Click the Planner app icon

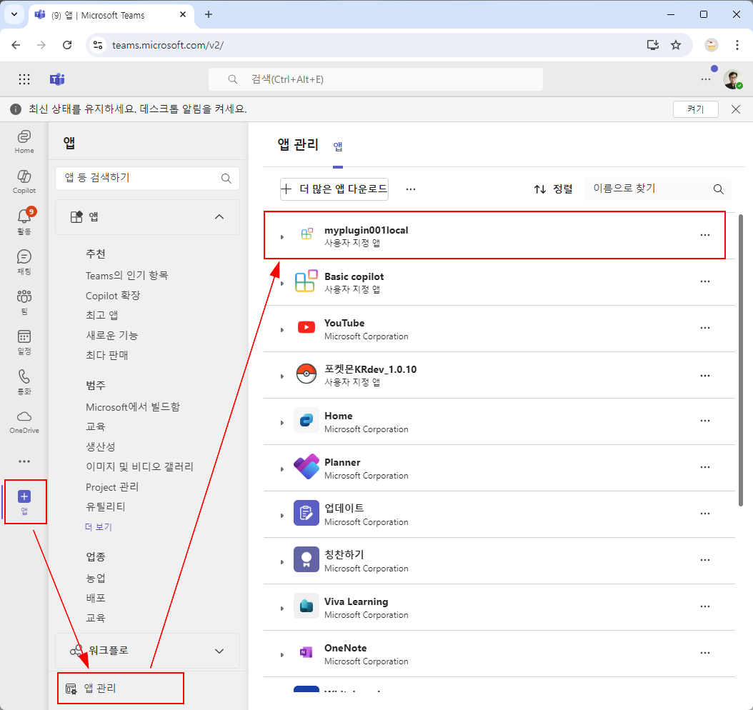pos(306,467)
